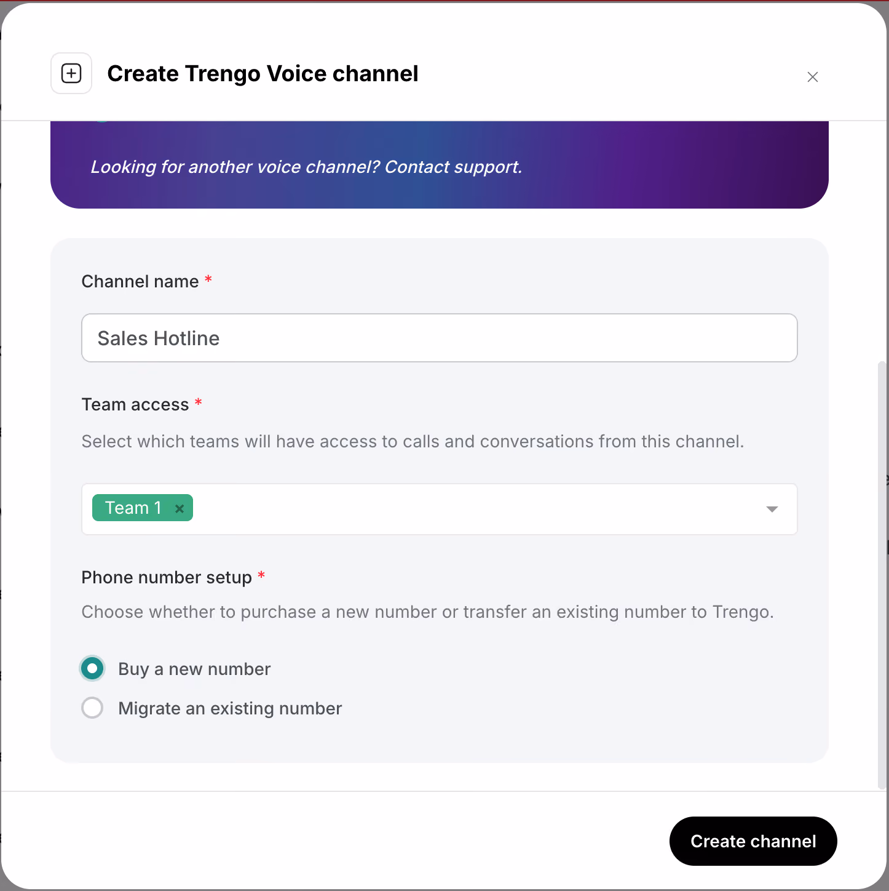889x891 pixels.
Task: Click the Team access description text
Action: pos(413,441)
